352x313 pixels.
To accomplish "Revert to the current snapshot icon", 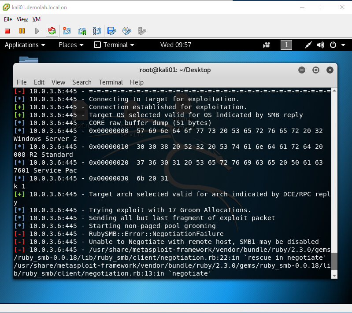I will [82, 31].
